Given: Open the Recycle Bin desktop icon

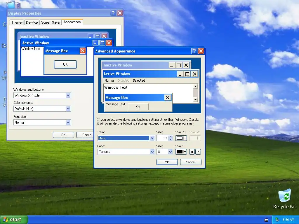Looking at the screenshot, I should click(x=285, y=199).
